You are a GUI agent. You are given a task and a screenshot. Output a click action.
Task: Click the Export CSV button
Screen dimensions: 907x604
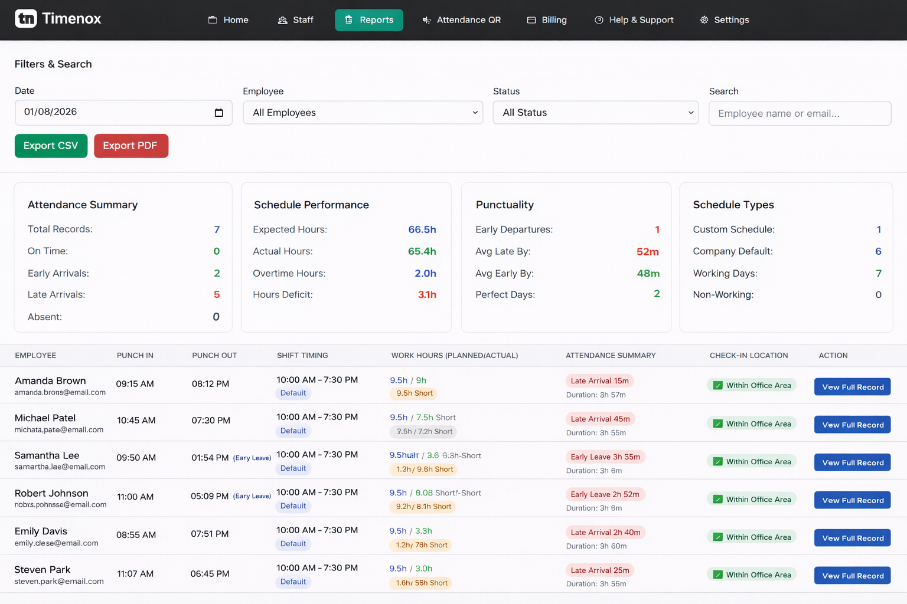click(x=51, y=146)
